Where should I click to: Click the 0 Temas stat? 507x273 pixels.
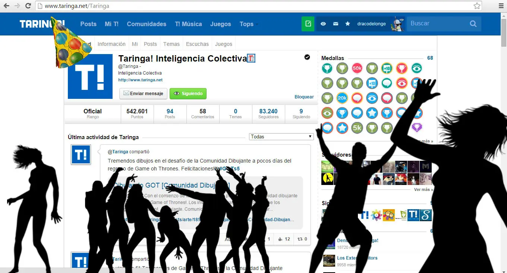[236, 114]
